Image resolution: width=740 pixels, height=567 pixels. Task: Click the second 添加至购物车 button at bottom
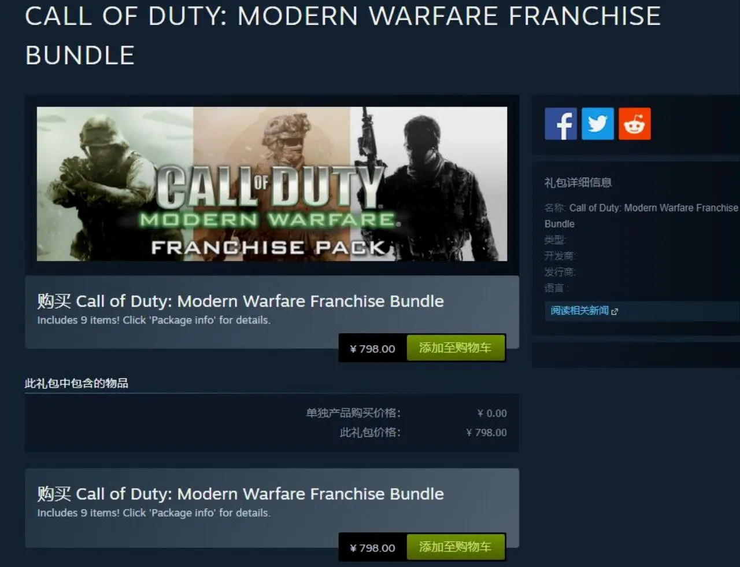coord(456,547)
